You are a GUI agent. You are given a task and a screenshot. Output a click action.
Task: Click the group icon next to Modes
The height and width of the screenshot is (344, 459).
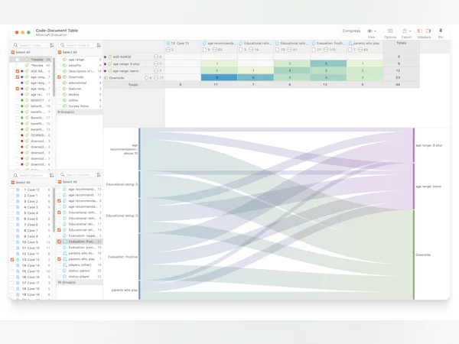65,94
